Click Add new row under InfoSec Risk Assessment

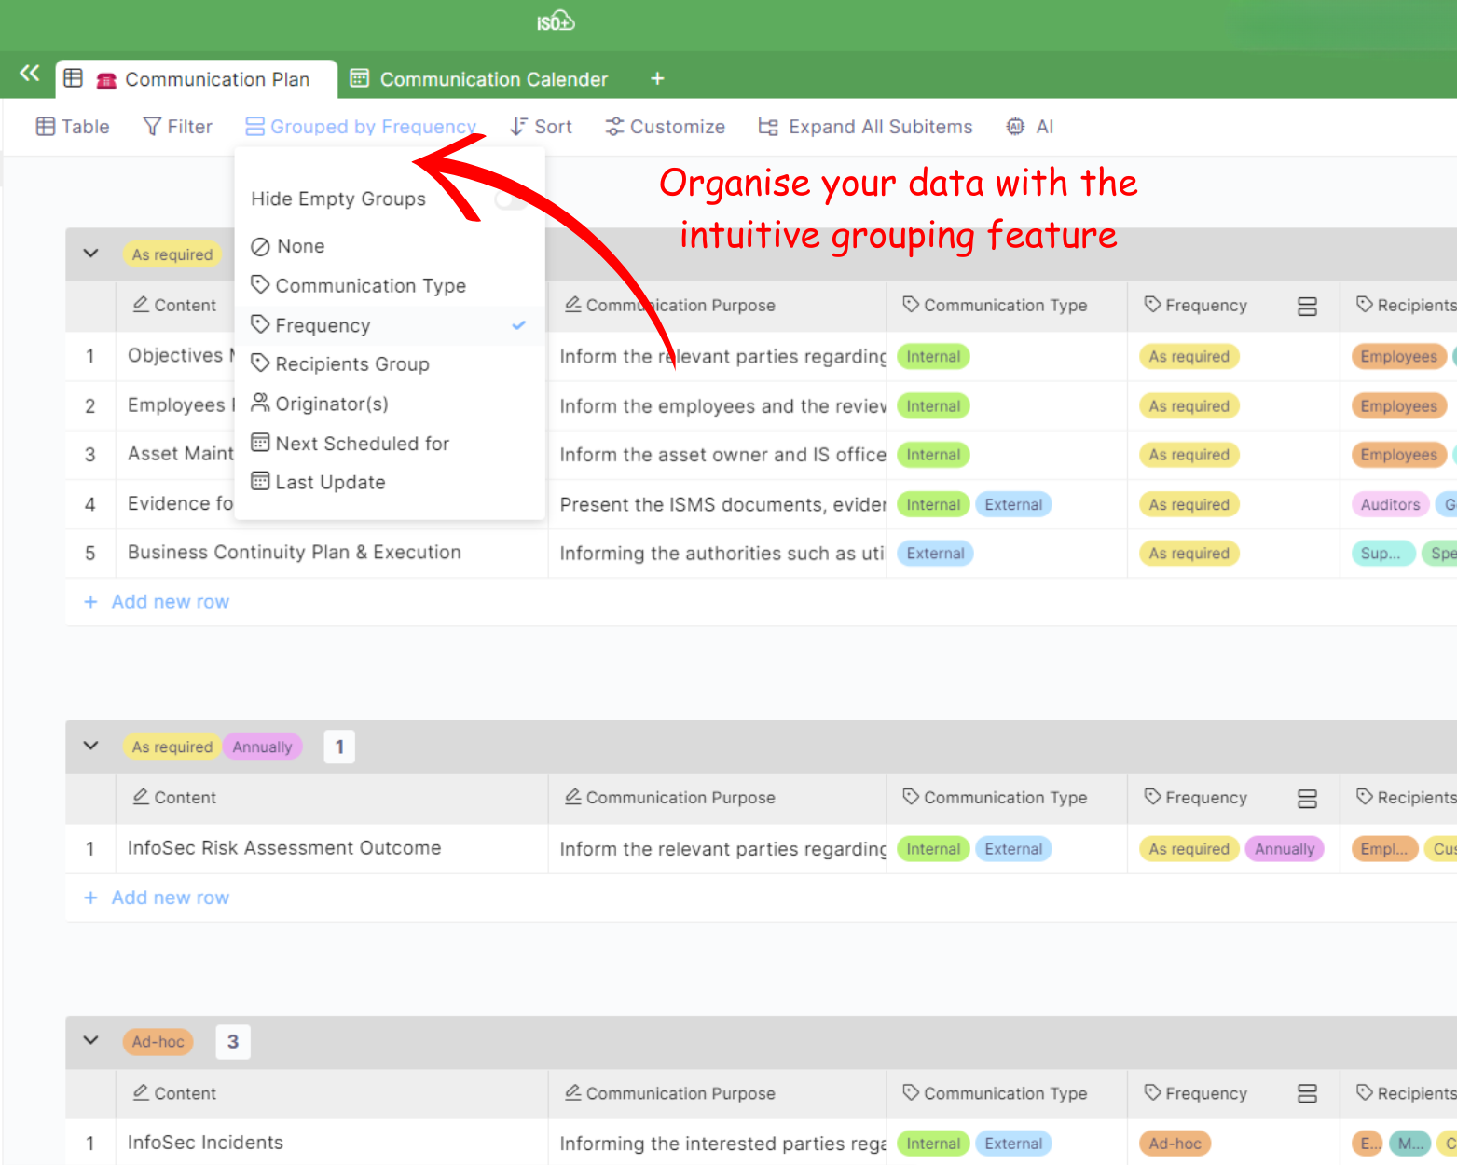coord(170,898)
